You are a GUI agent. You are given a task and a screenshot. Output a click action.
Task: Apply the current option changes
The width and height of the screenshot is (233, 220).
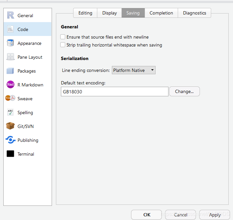coord(214,215)
